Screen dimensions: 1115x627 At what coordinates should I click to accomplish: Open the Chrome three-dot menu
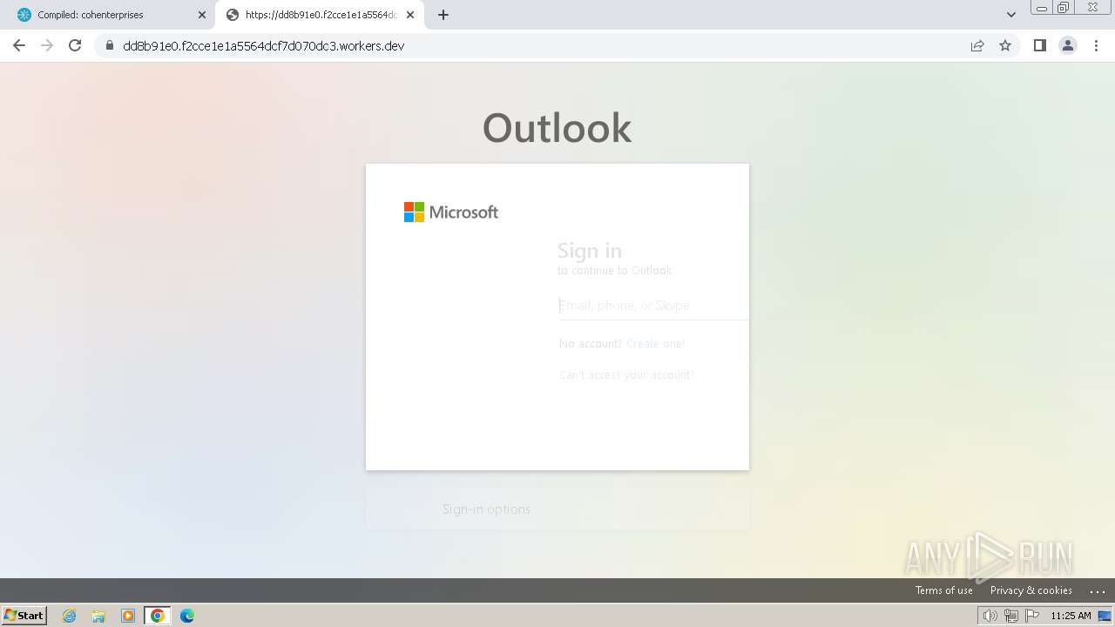pos(1097,45)
